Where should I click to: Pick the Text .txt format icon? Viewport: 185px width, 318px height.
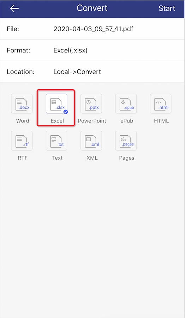click(56, 141)
